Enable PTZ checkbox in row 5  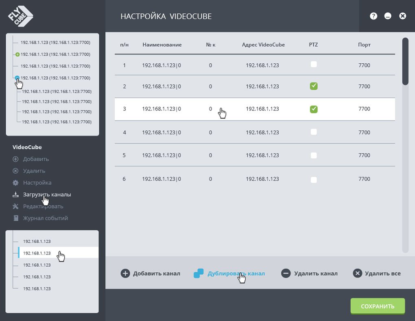coord(314,155)
